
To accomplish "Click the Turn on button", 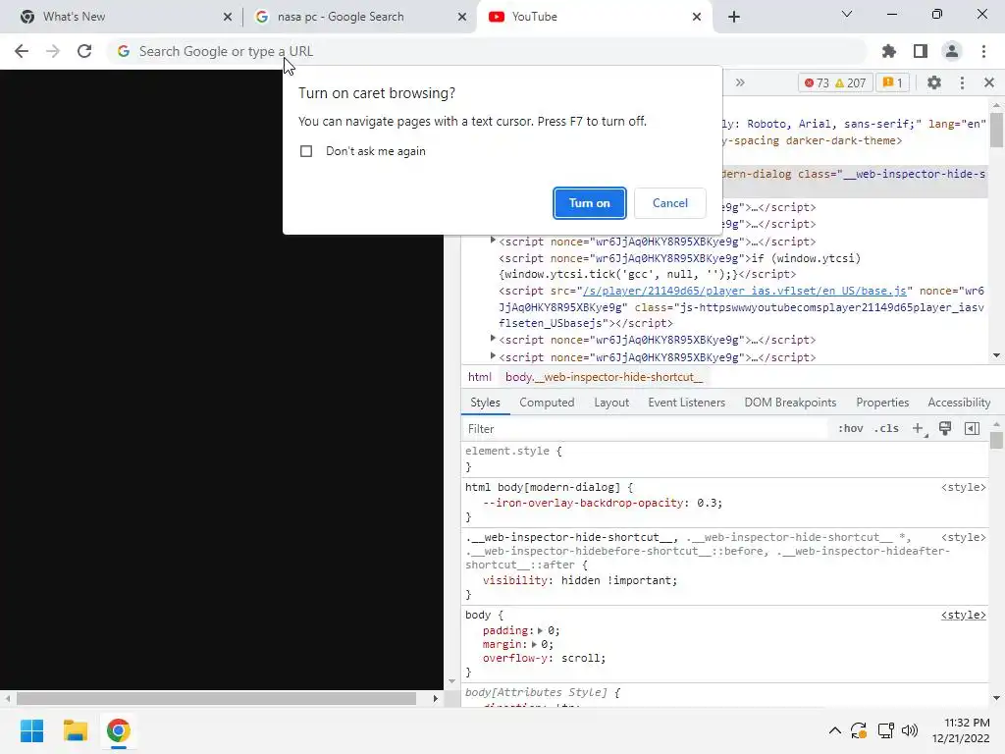I will [589, 203].
